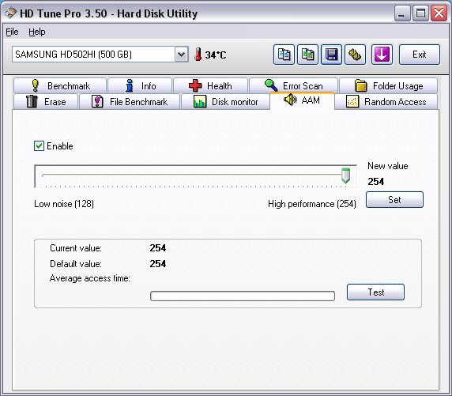Screen dimensions: 452x396
Task: Click the average access time progress bar
Action: (243, 296)
